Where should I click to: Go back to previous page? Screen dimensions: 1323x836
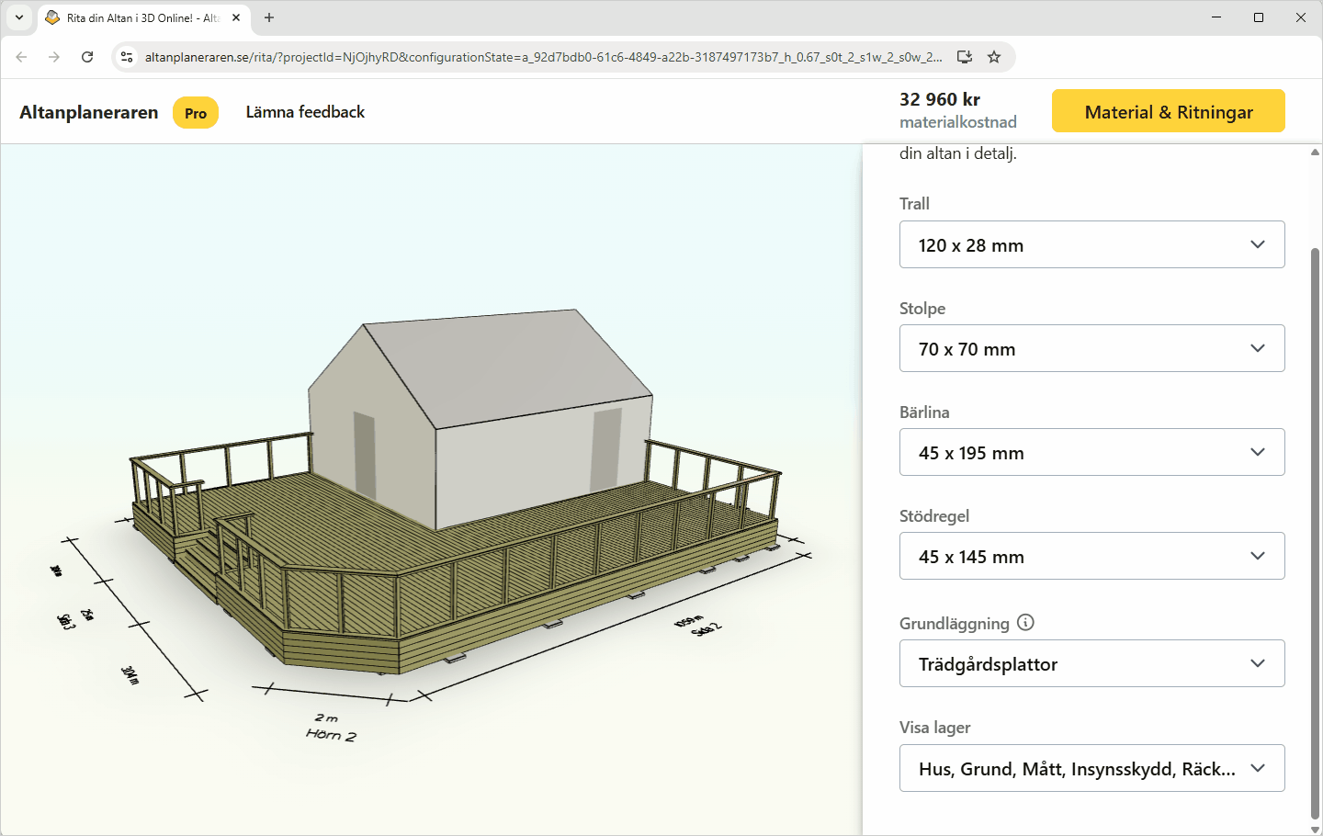coord(22,57)
